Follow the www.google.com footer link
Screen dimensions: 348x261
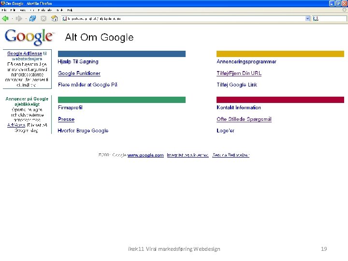(145, 155)
